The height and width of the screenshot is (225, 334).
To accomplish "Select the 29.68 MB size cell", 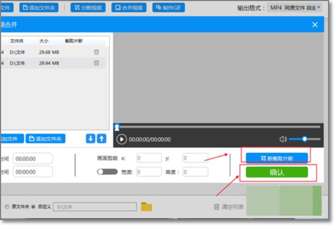I will (x=49, y=52).
